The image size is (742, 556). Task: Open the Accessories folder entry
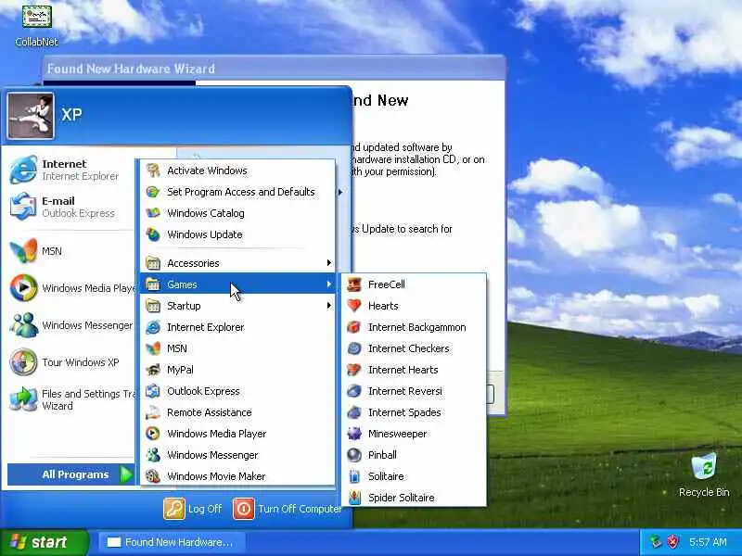click(x=237, y=263)
